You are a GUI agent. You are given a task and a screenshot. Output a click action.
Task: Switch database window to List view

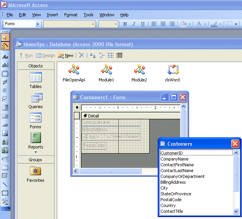click(111, 55)
